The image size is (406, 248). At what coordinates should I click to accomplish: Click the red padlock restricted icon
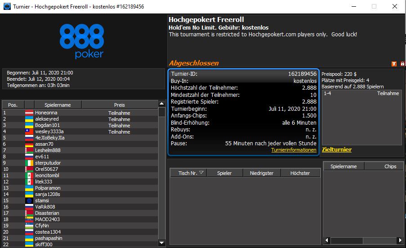click(x=402, y=64)
